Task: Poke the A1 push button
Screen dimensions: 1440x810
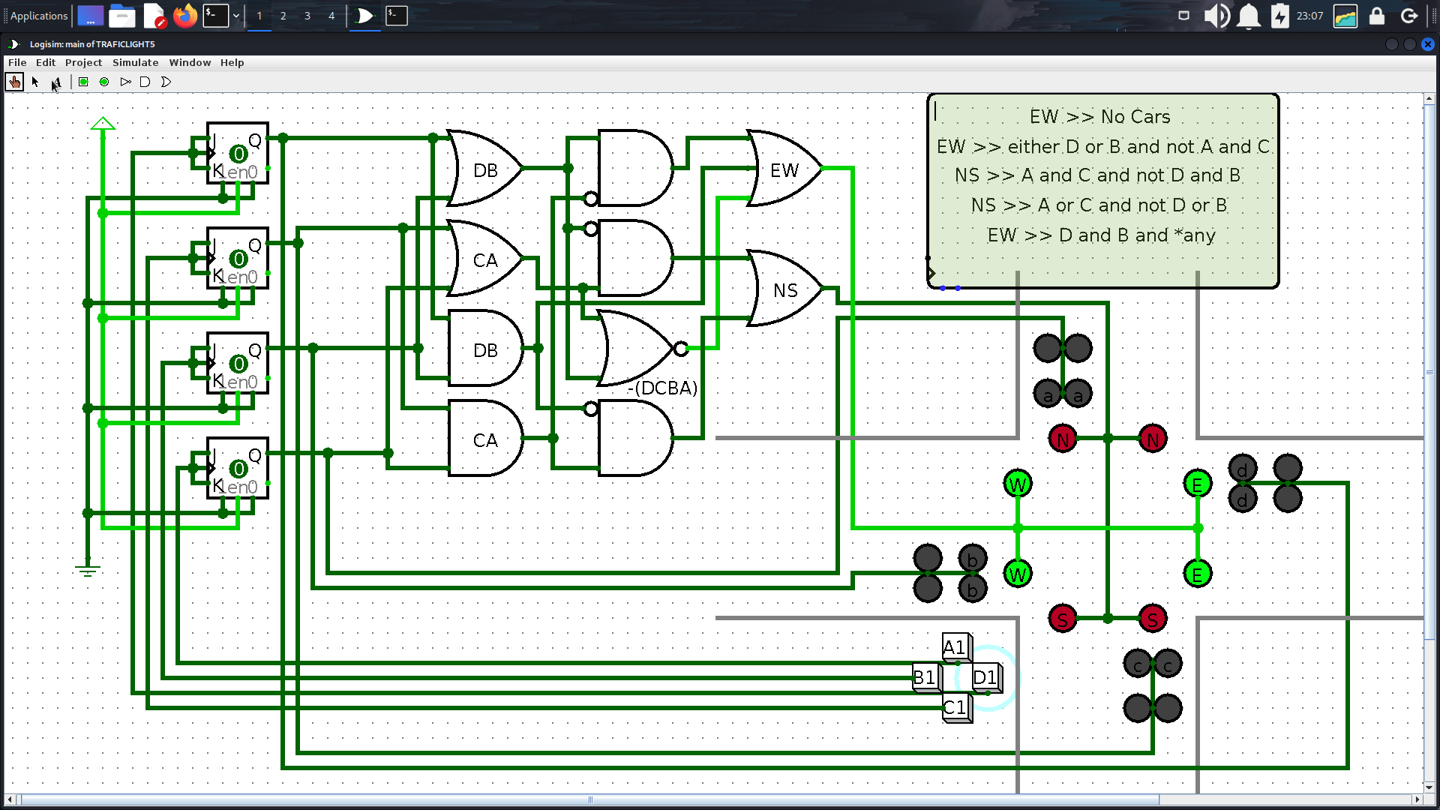Action: [x=957, y=647]
